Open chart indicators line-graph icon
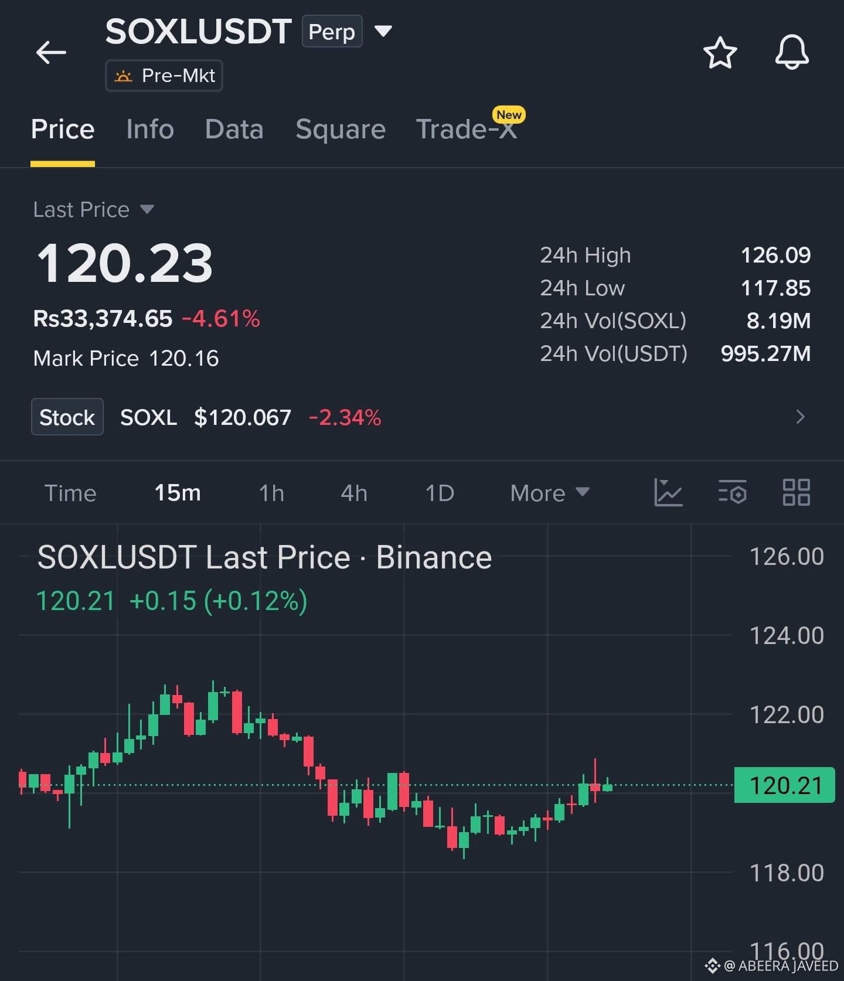The width and height of the screenshot is (844, 981). [668, 492]
